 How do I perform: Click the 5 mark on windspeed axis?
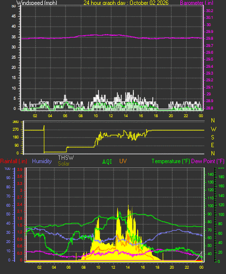tap(15, 98)
